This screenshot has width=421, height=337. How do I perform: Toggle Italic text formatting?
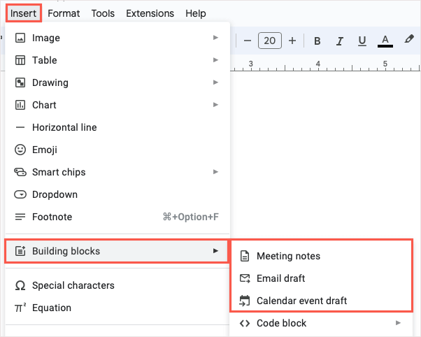tap(340, 41)
